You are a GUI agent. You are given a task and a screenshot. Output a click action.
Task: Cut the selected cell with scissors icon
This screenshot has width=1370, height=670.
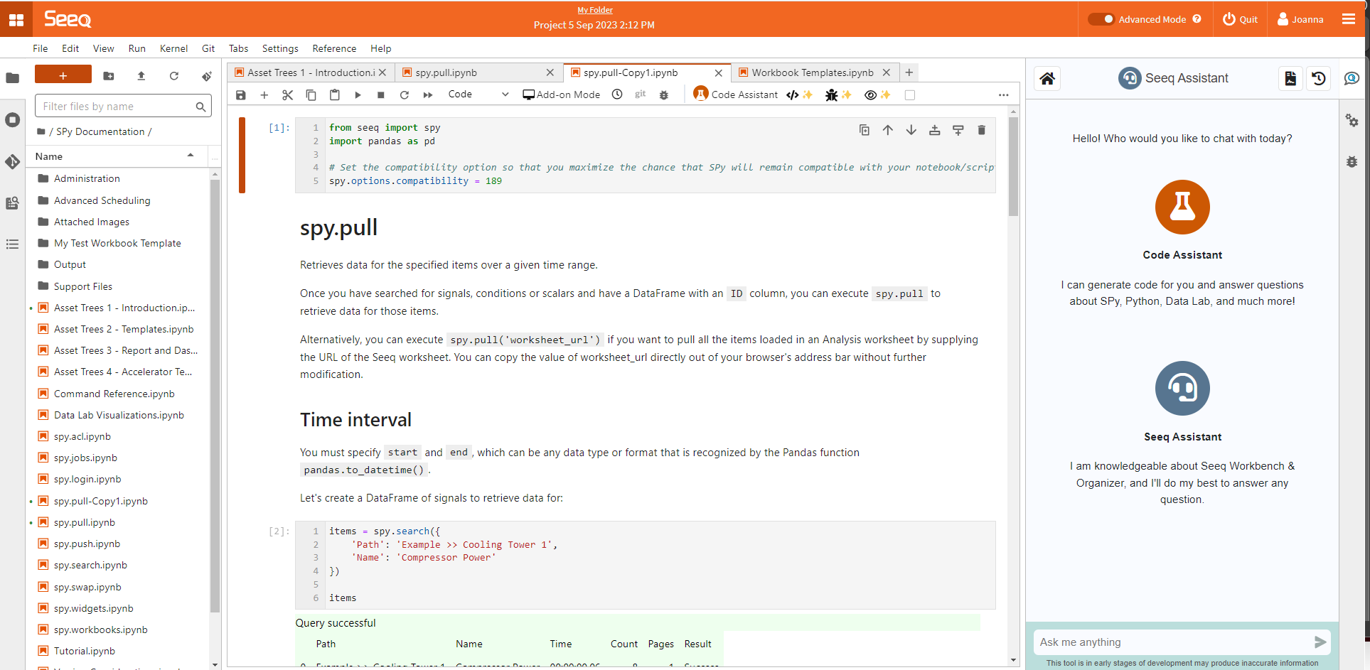287,94
